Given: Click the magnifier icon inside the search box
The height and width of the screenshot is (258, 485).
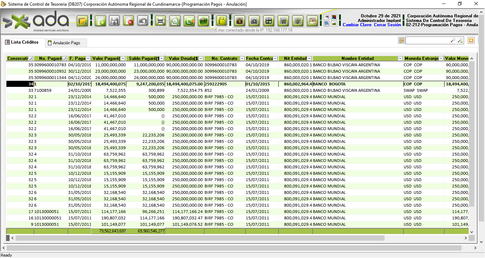Looking at the screenshot, I should (453, 41).
